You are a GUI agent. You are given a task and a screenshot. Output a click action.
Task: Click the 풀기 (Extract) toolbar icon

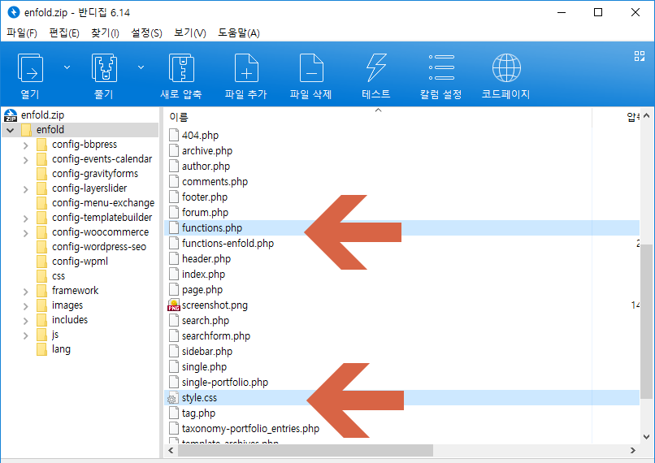tap(103, 68)
